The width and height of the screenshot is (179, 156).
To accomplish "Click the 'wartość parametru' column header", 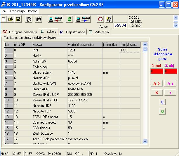I will (x=85, y=45).
